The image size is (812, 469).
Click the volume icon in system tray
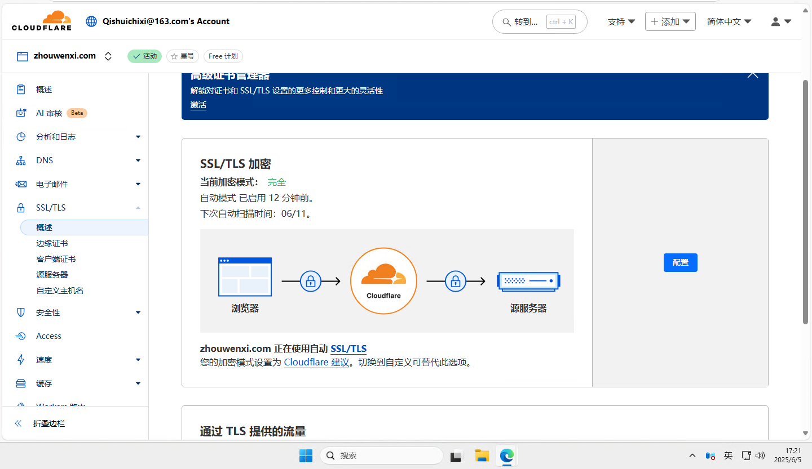[x=760, y=455]
